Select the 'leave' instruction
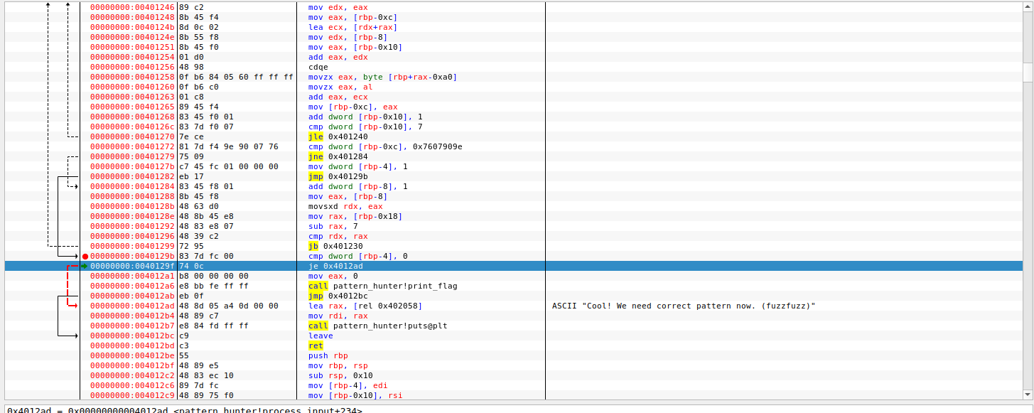Viewport: 1034px width, 413px height. [x=321, y=336]
